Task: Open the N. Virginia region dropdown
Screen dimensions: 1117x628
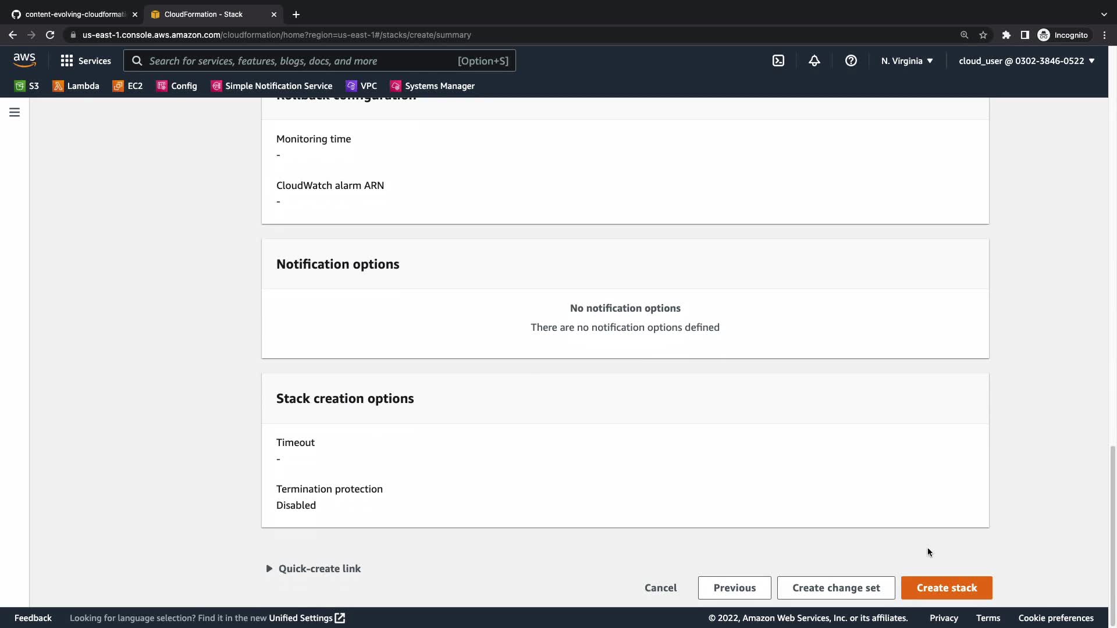Action: click(x=906, y=61)
